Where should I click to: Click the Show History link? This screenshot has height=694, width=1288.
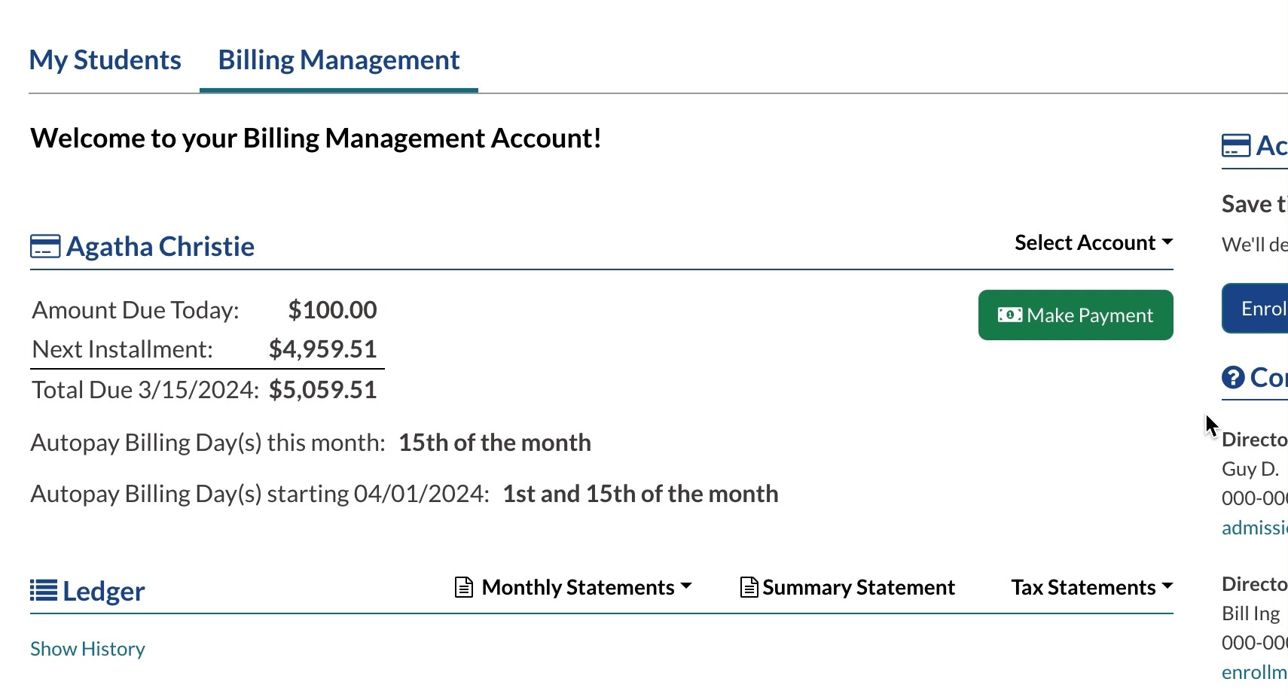(87, 649)
